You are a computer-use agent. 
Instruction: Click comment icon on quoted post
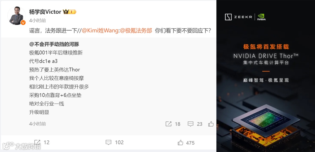(x=190, y=124)
